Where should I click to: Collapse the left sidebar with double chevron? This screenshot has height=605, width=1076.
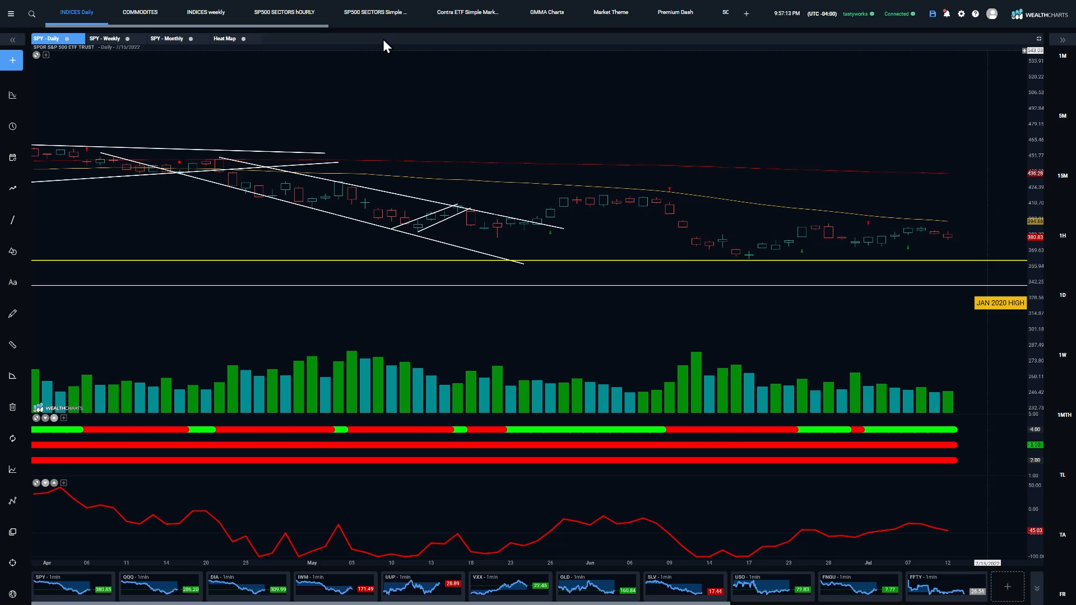[12, 40]
